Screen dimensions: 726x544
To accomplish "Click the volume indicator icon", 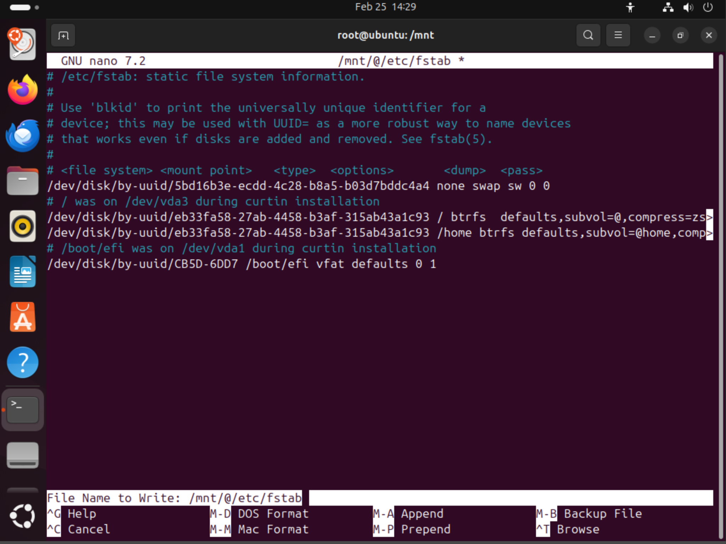I will pos(688,7).
